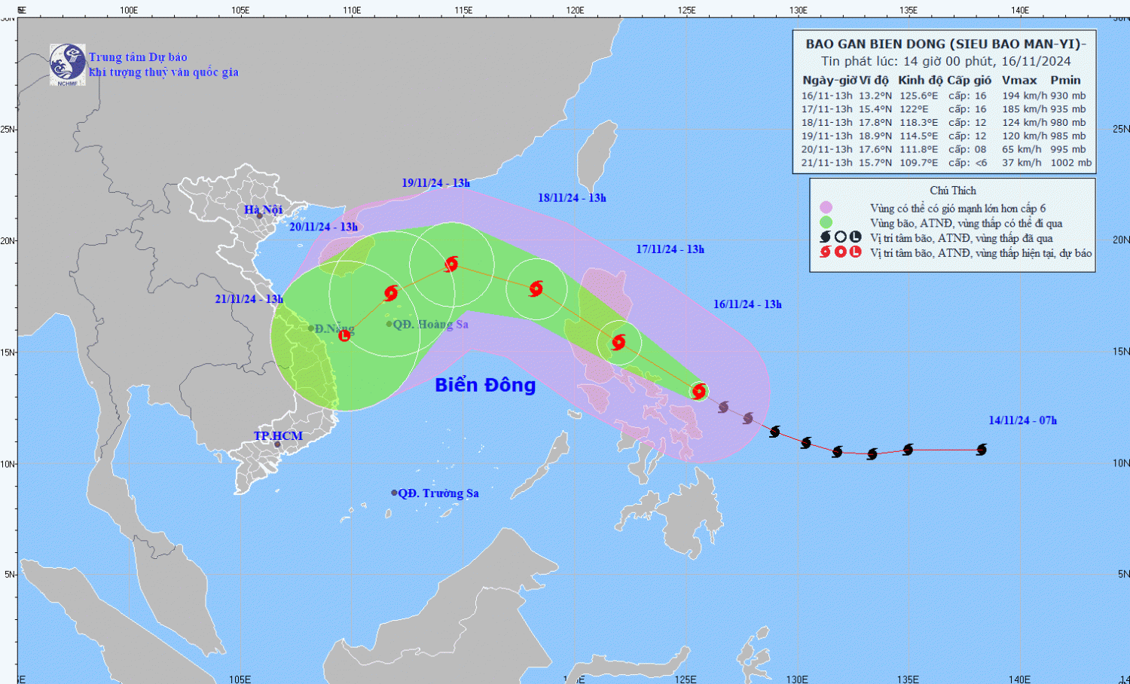1130x684 pixels.
Task: Click the NCHMF forecast center logo
Action: (x=67, y=64)
